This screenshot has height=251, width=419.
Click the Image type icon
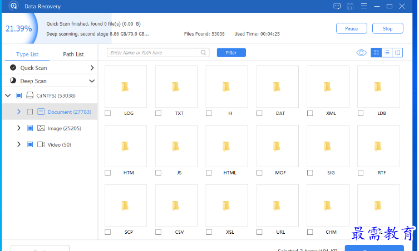41,128
